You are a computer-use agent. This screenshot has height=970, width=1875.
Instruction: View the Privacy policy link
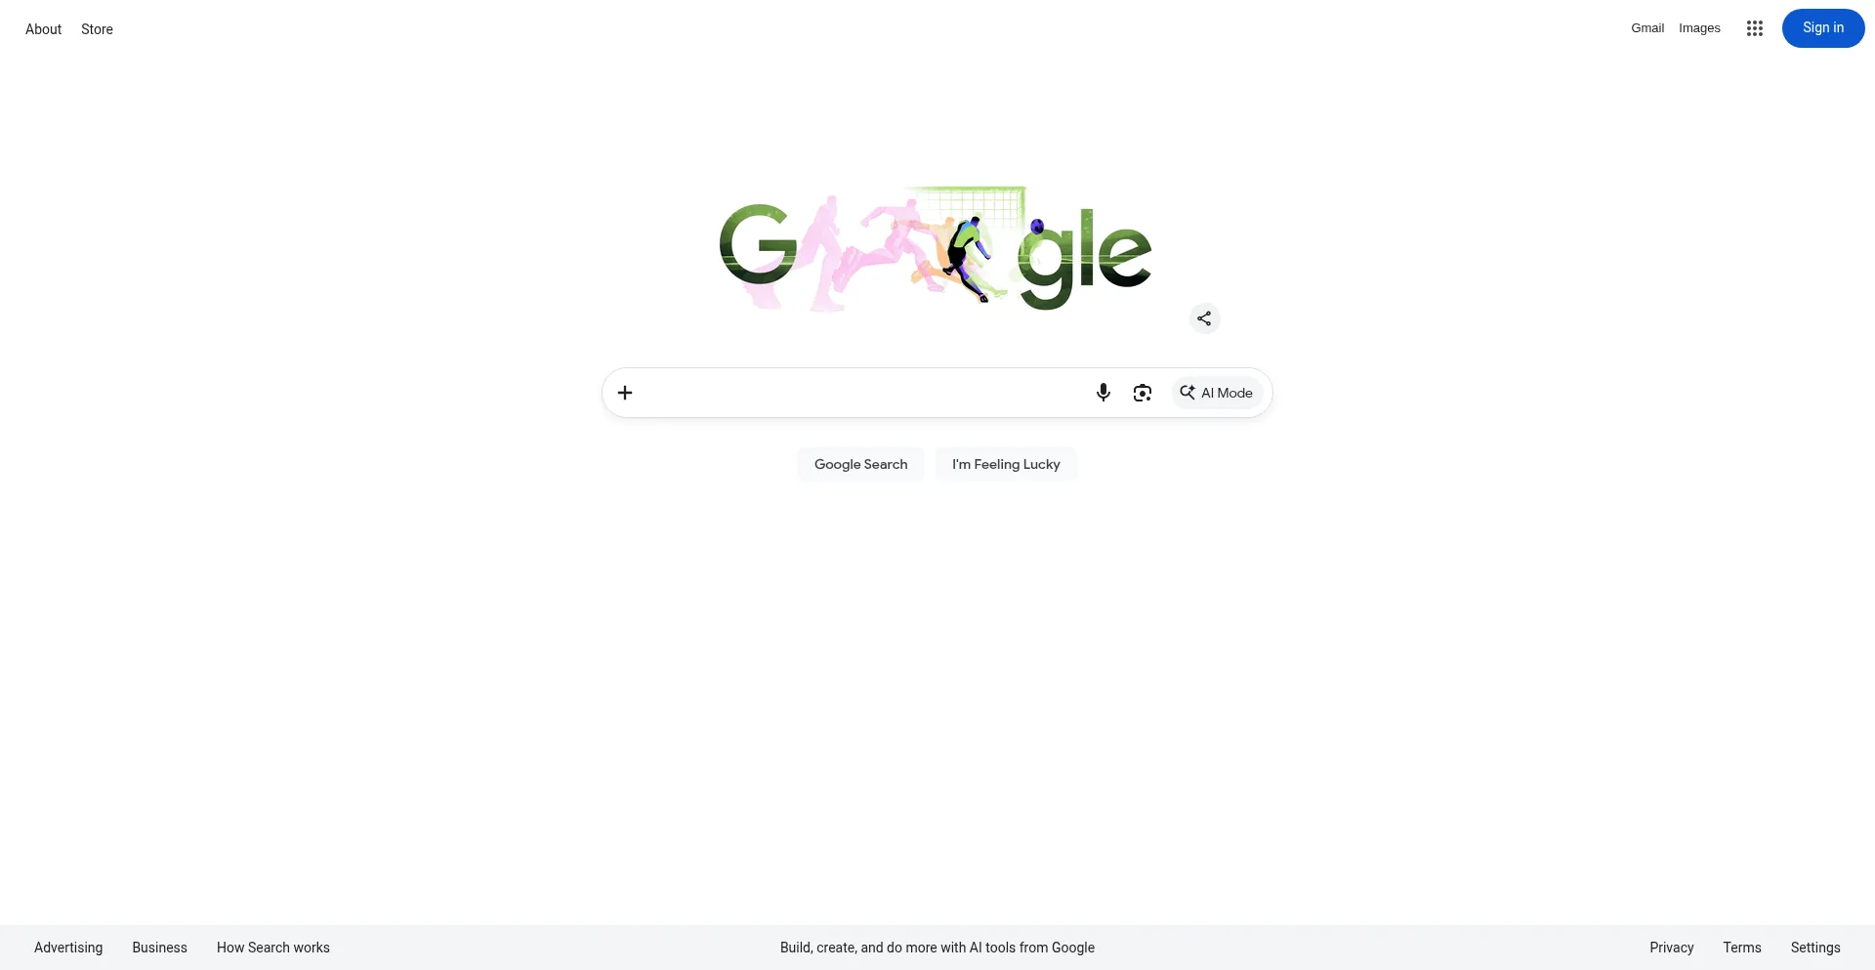click(x=1671, y=948)
